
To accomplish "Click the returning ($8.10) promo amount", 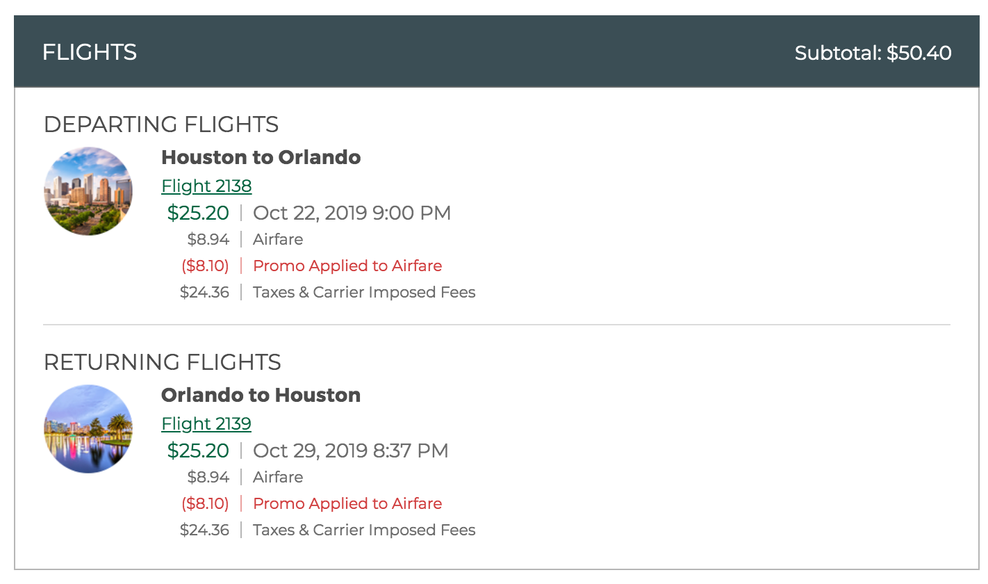I will pos(206,503).
